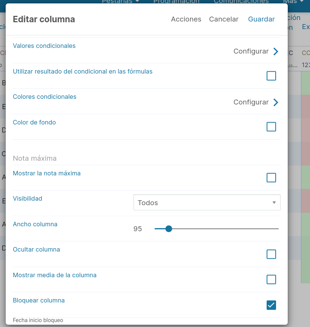
Task: Click the Colores condicionales label
Action: point(45,97)
